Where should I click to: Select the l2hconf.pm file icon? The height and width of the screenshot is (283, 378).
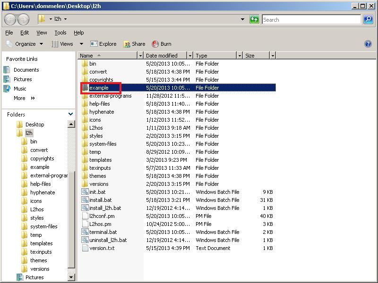(x=85, y=216)
